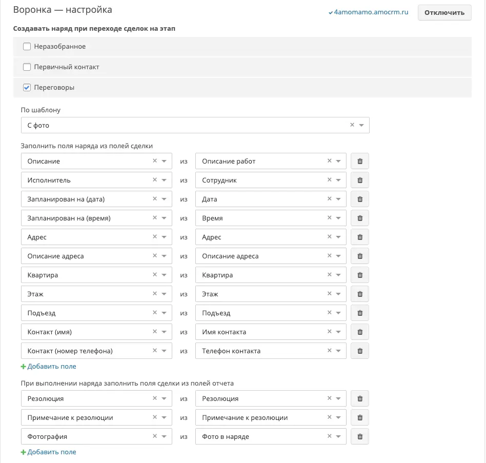Expand the Описание работ dropdown
This screenshot has height=463, width=486.
click(338, 161)
